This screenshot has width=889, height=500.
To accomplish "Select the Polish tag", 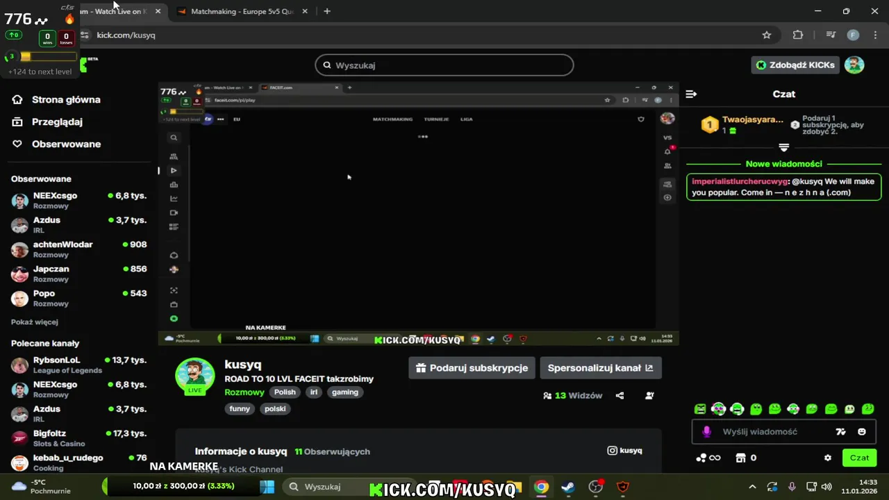I will pos(285,392).
